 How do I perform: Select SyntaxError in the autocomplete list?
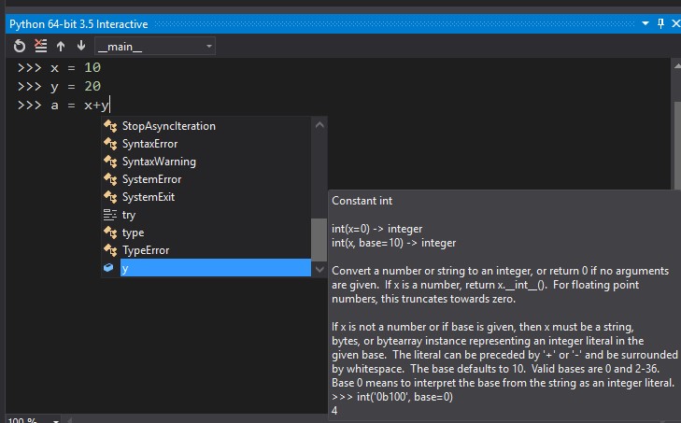[x=149, y=144]
